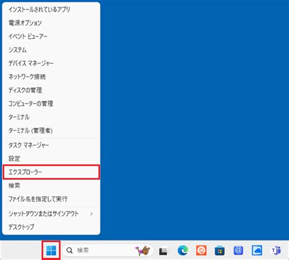The height and width of the screenshot is (260, 289).
Task: Open Microsoft Store from taskbar
Action: click(219, 251)
